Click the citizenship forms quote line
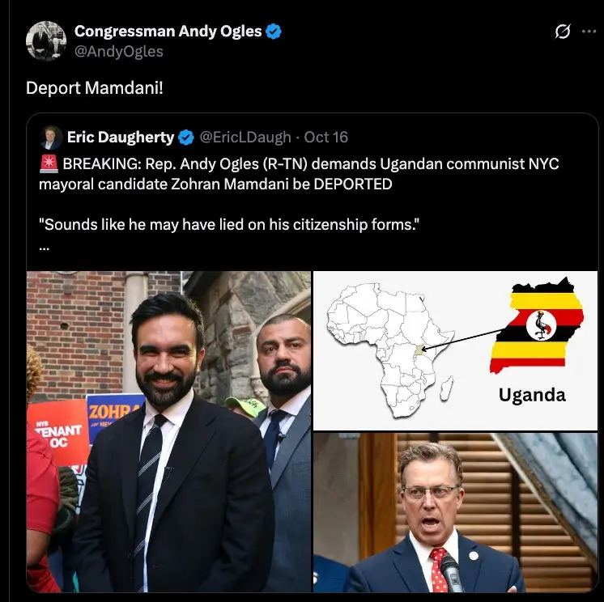The image size is (604, 602). click(x=229, y=224)
